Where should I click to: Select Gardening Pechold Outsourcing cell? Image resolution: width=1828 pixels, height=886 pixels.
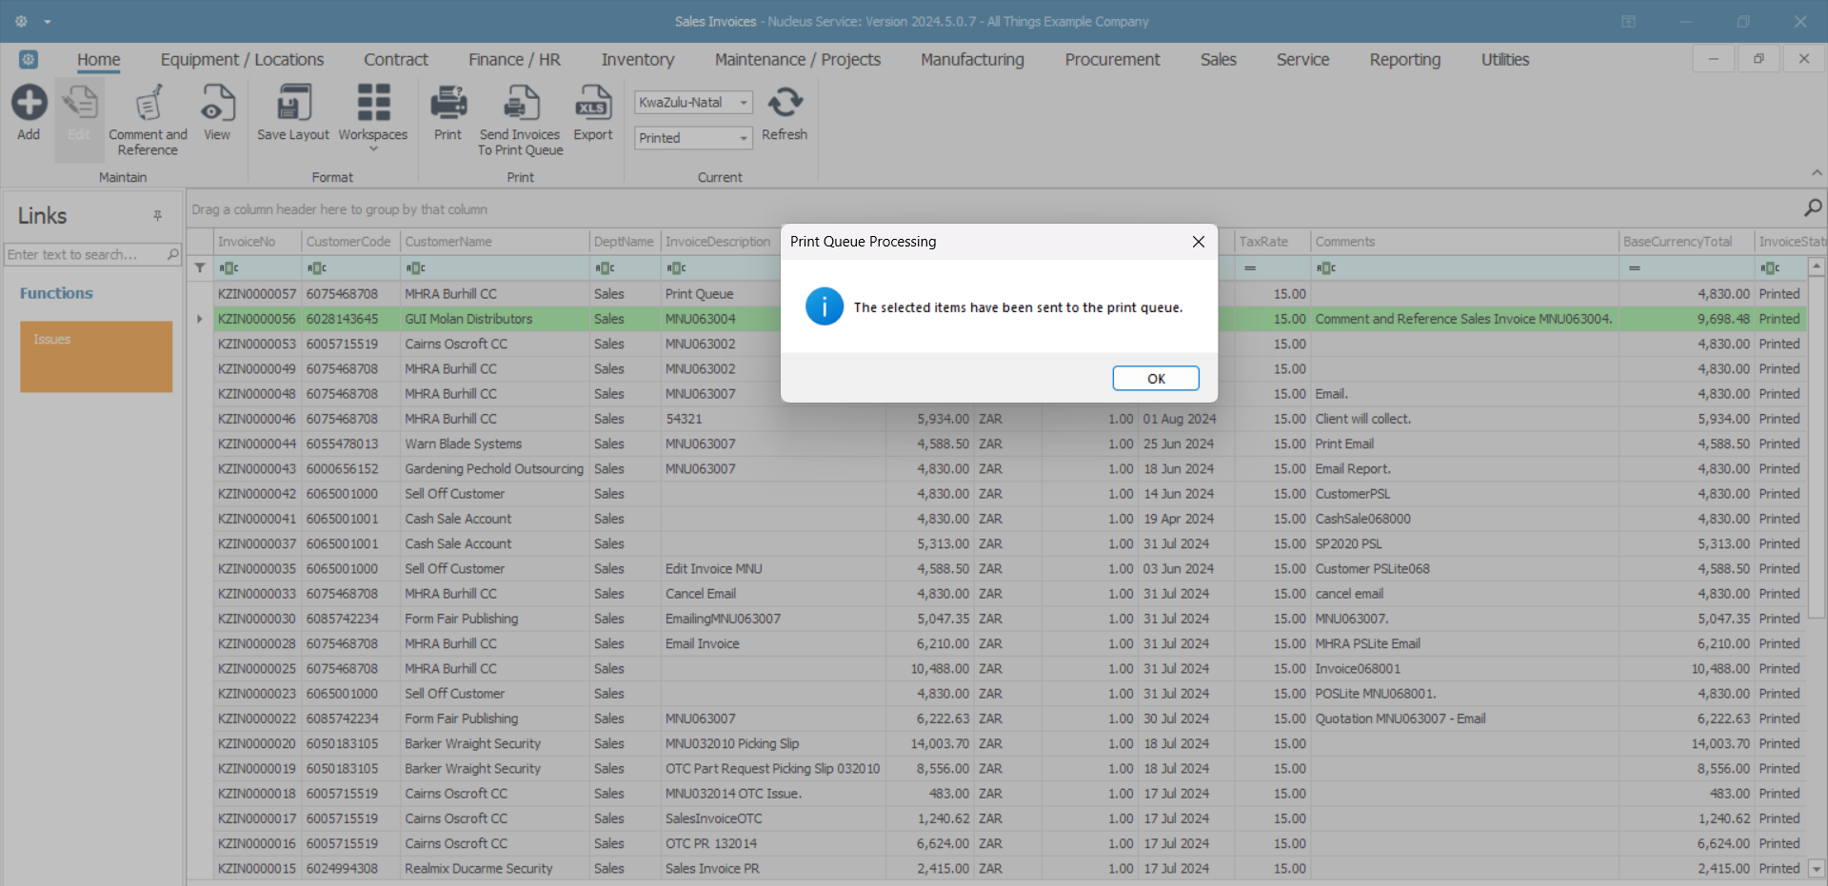495,469
